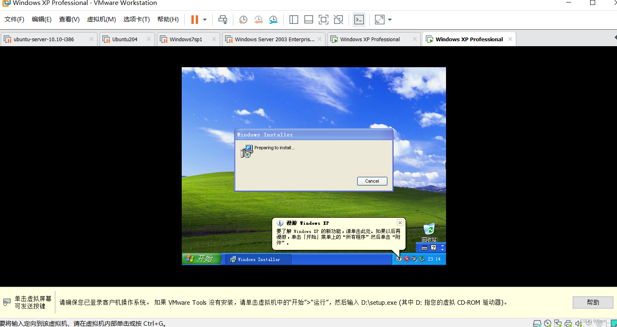Open the 选项卡(T) menu
This screenshot has width=617, height=327.
tap(137, 19)
